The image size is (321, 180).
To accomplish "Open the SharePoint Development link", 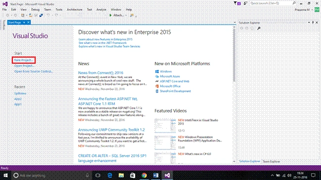I will (x=175, y=91).
